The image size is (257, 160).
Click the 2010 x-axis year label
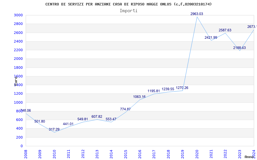pyautogui.click(x=54, y=154)
